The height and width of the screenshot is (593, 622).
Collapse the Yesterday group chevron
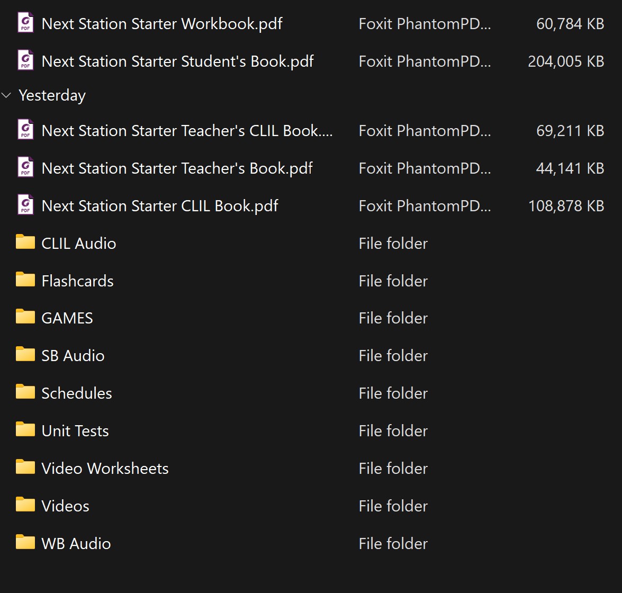coord(6,96)
